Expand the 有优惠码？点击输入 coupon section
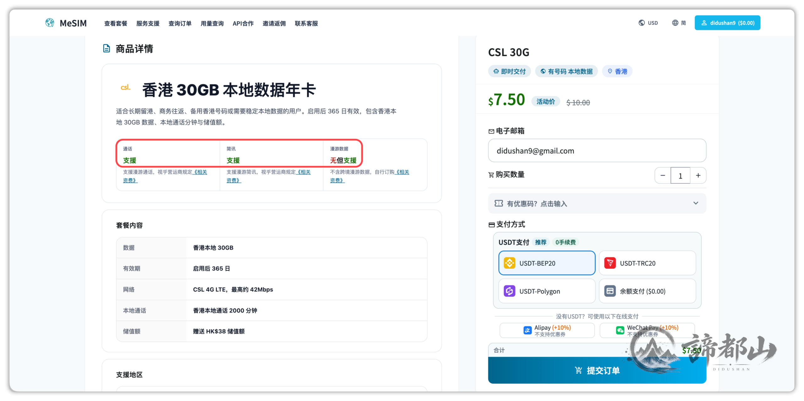Screen dimensions: 804x401 [x=597, y=203]
